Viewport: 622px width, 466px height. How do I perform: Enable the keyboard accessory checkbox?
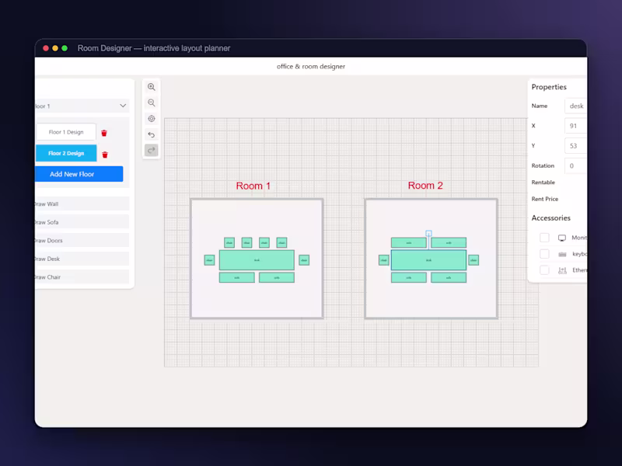coord(544,254)
